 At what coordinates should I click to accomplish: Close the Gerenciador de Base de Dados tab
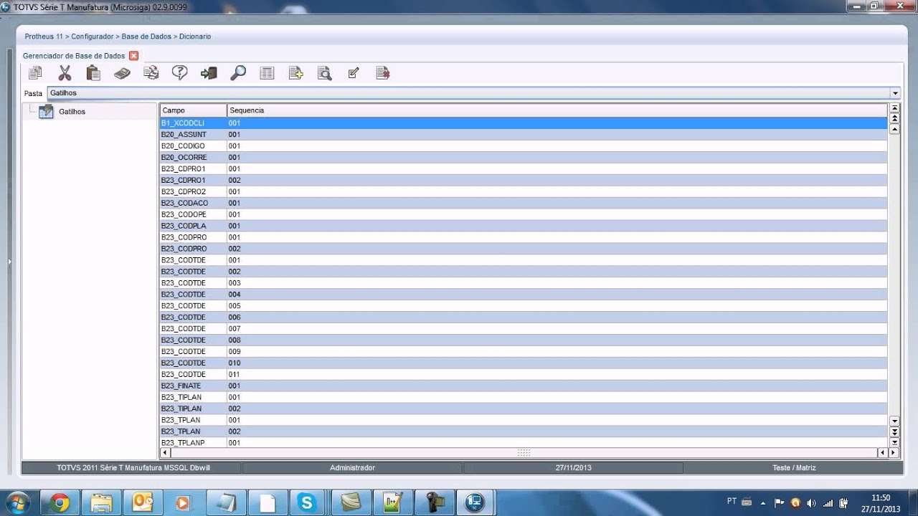pyautogui.click(x=133, y=56)
